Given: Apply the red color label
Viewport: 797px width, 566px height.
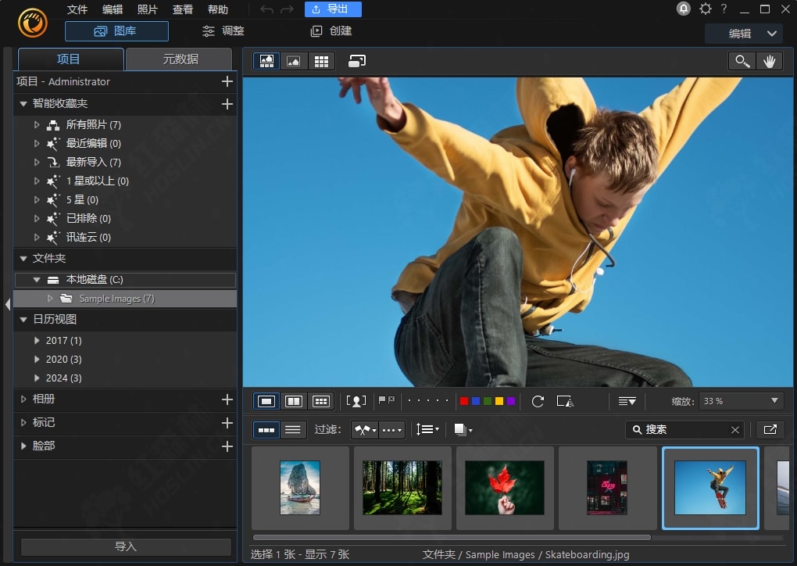Looking at the screenshot, I should 464,401.
